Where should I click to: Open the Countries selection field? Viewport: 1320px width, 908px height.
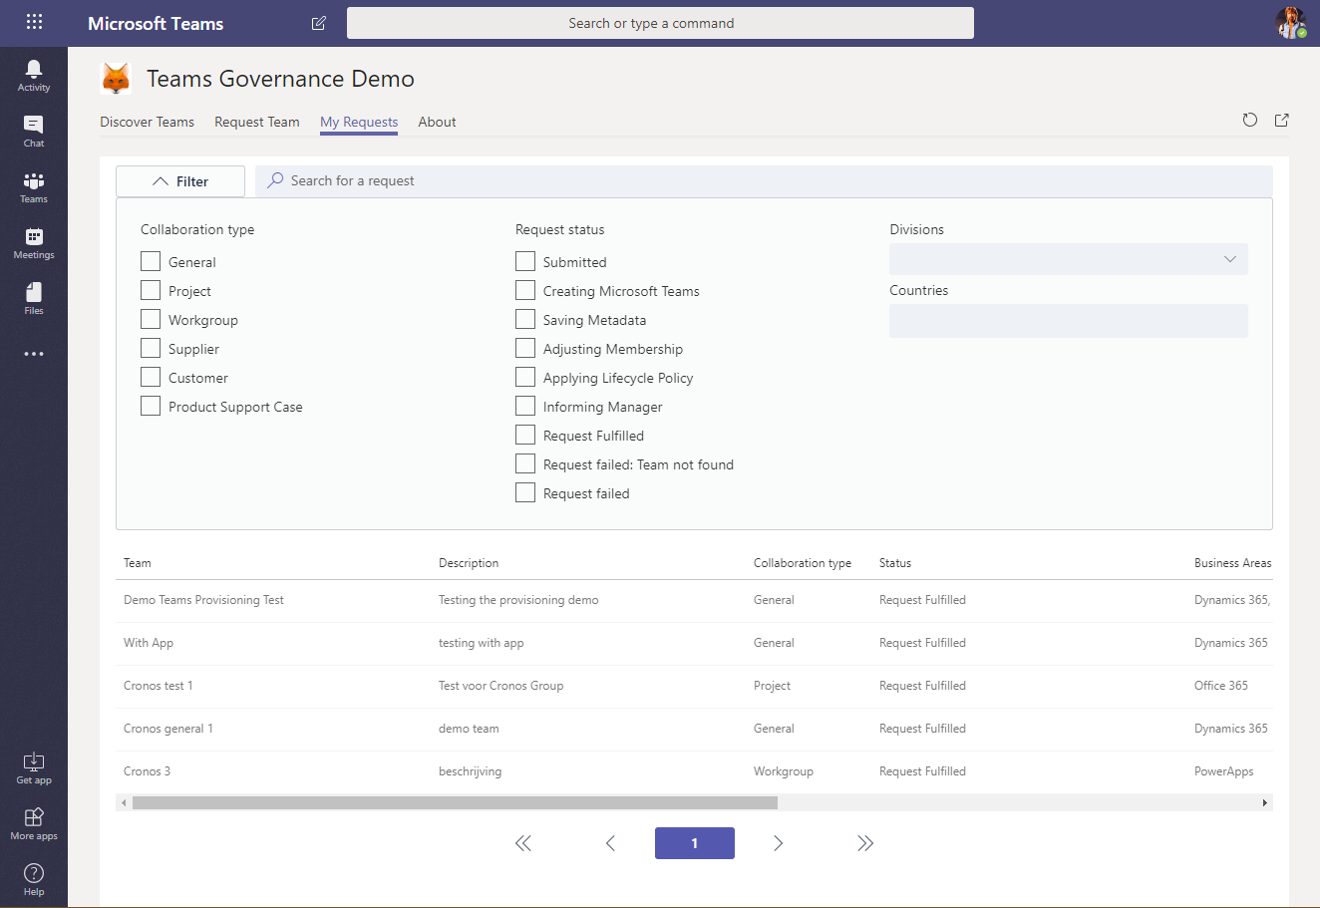tap(1069, 321)
